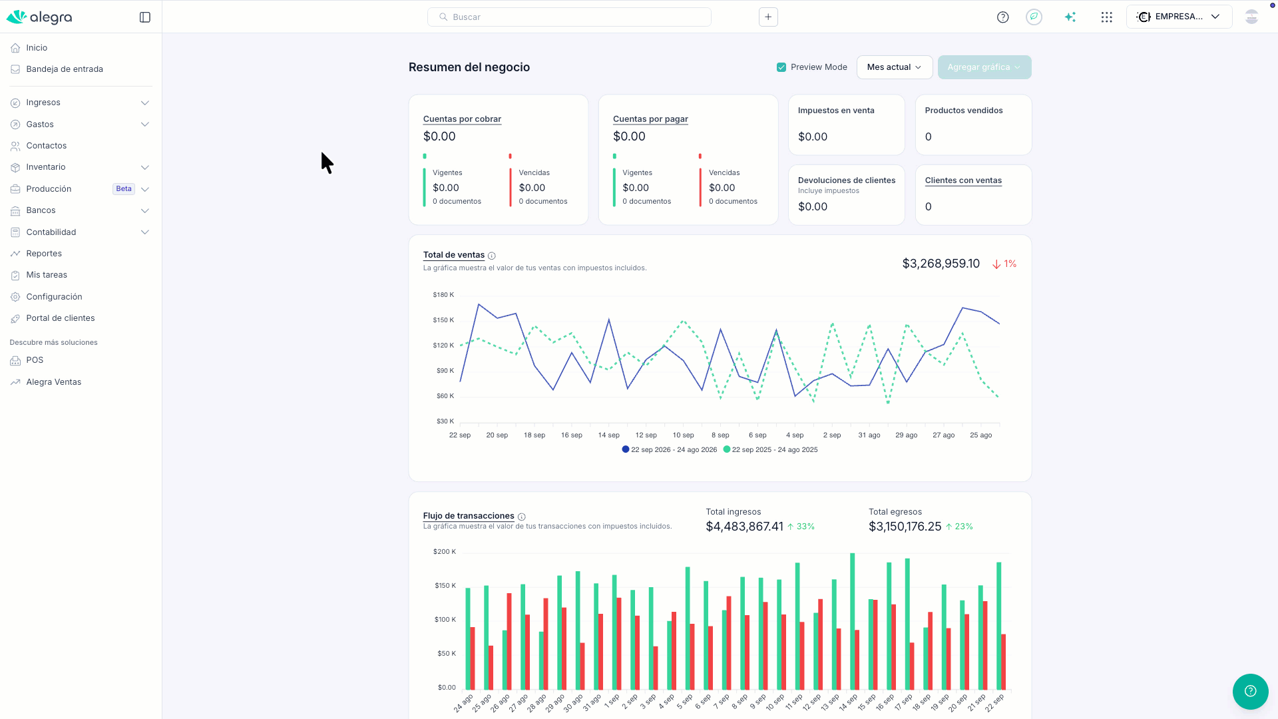Open the Clientes con ventas link
Image resolution: width=1278 pixels, height=719 pixels.
tap(963, 180)
